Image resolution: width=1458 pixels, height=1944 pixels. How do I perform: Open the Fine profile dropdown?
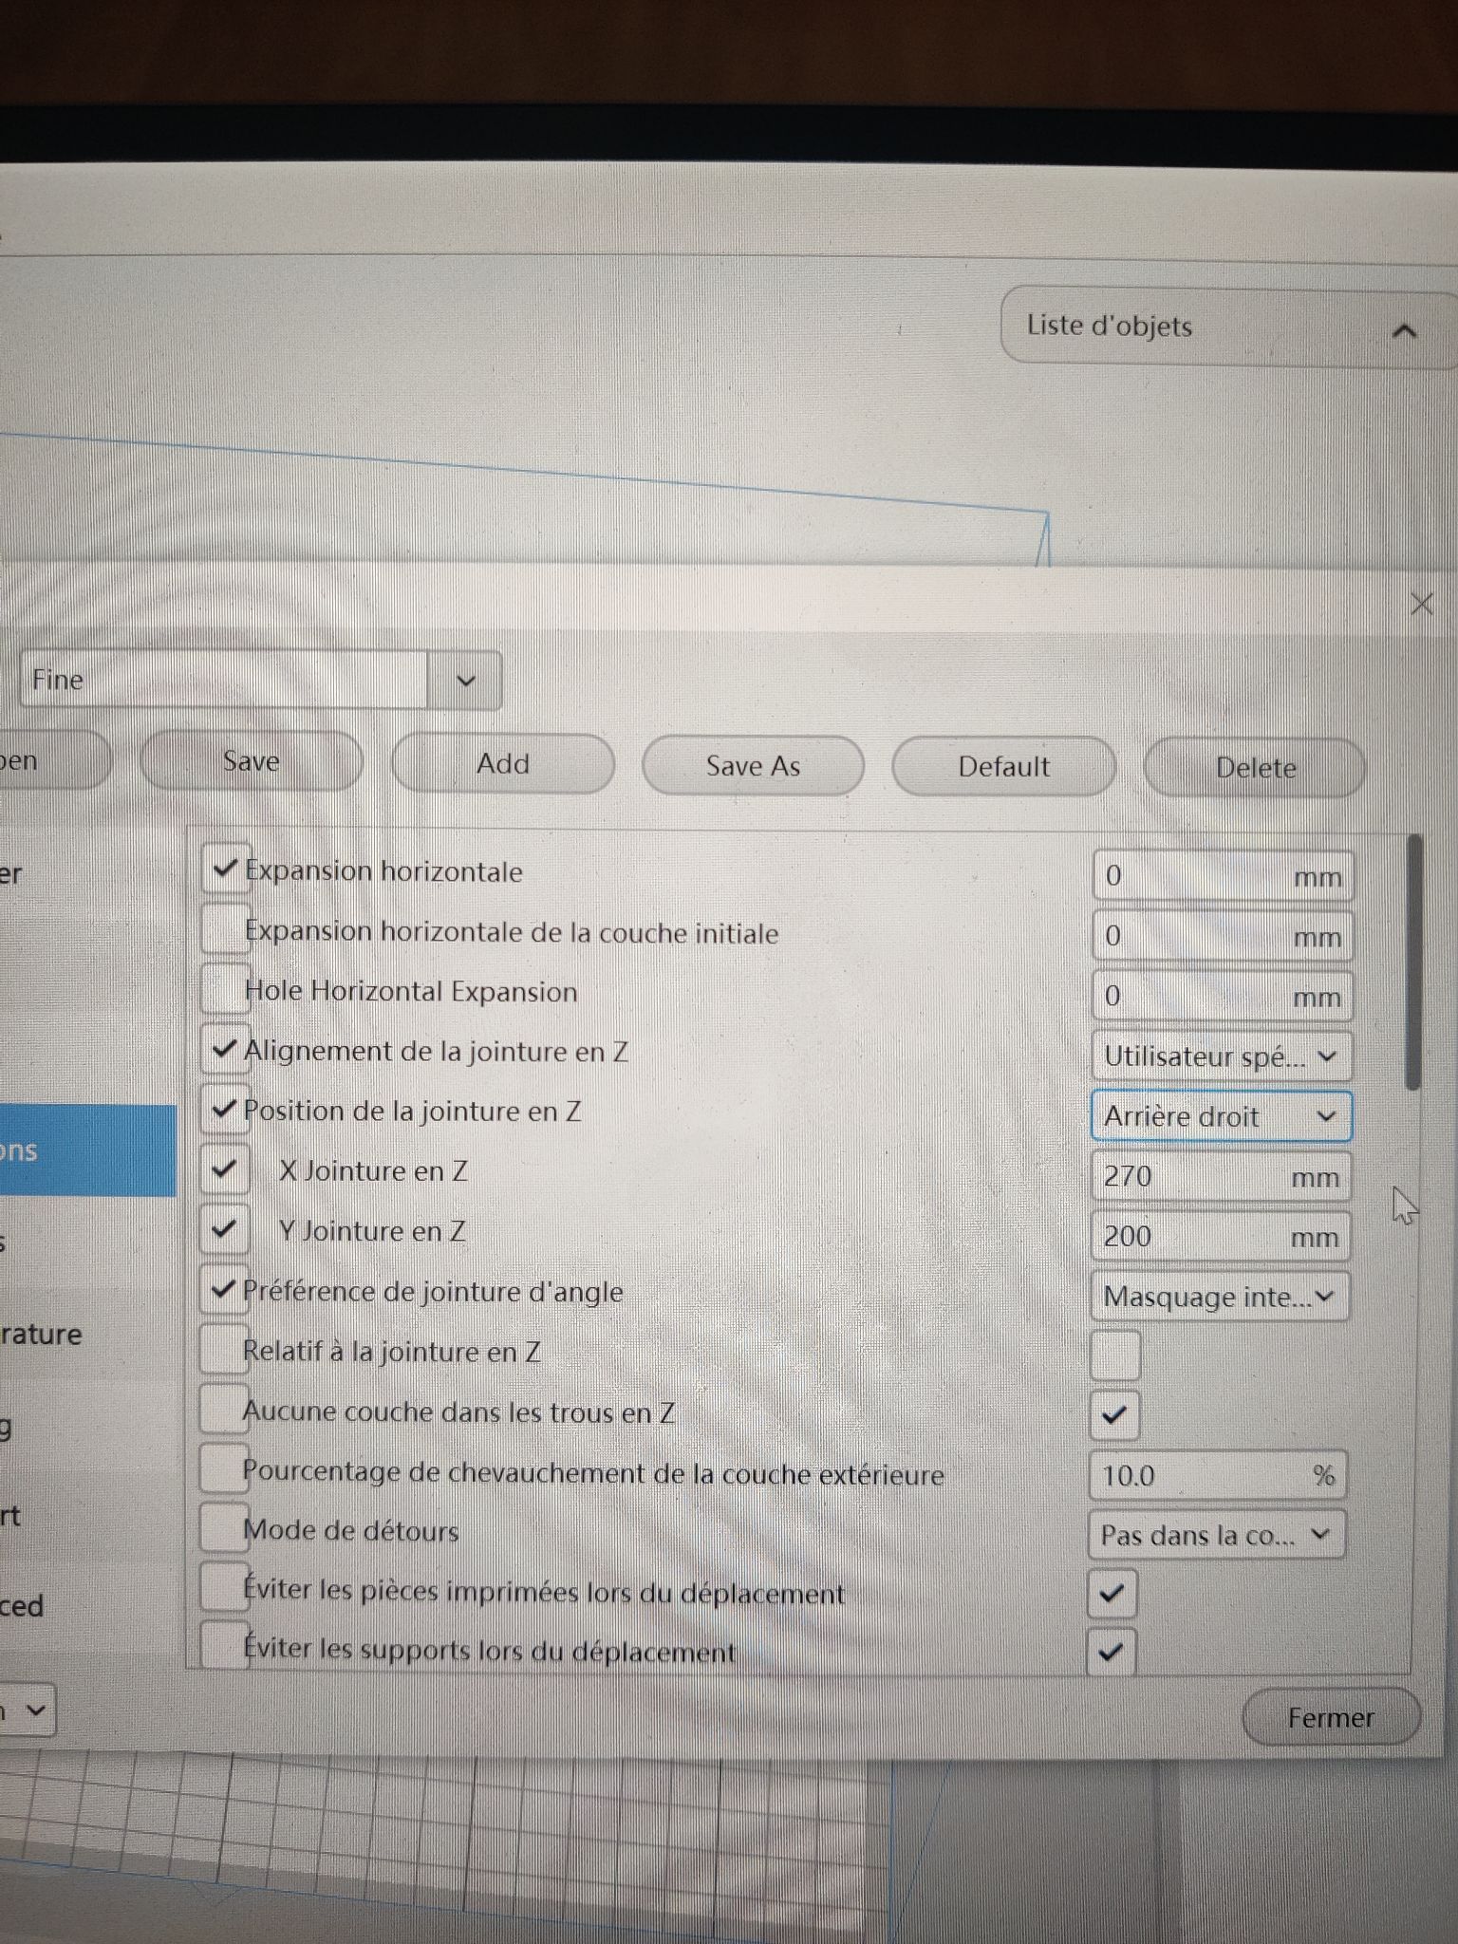click(465, 680)
